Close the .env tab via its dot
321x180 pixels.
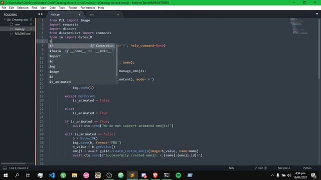coord(118,14)
